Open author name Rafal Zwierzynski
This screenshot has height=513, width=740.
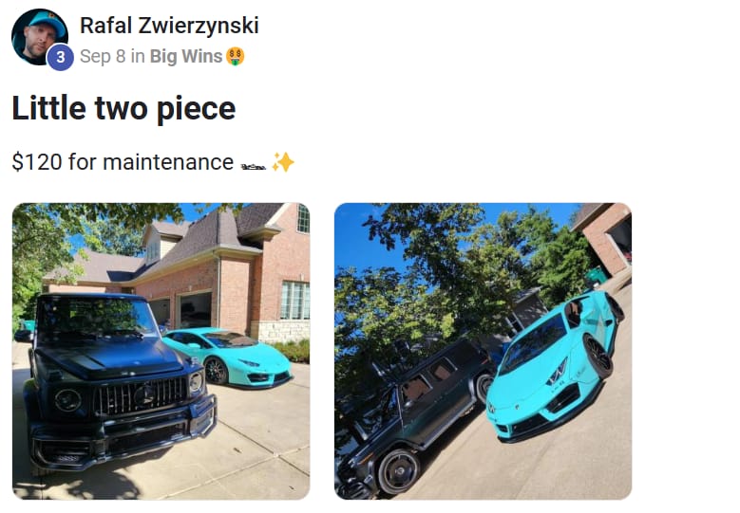point(169,26)
